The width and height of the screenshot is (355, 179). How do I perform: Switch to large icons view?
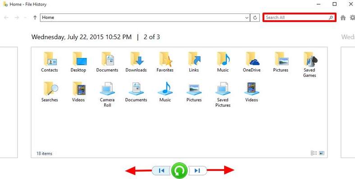tap(322, 153)
